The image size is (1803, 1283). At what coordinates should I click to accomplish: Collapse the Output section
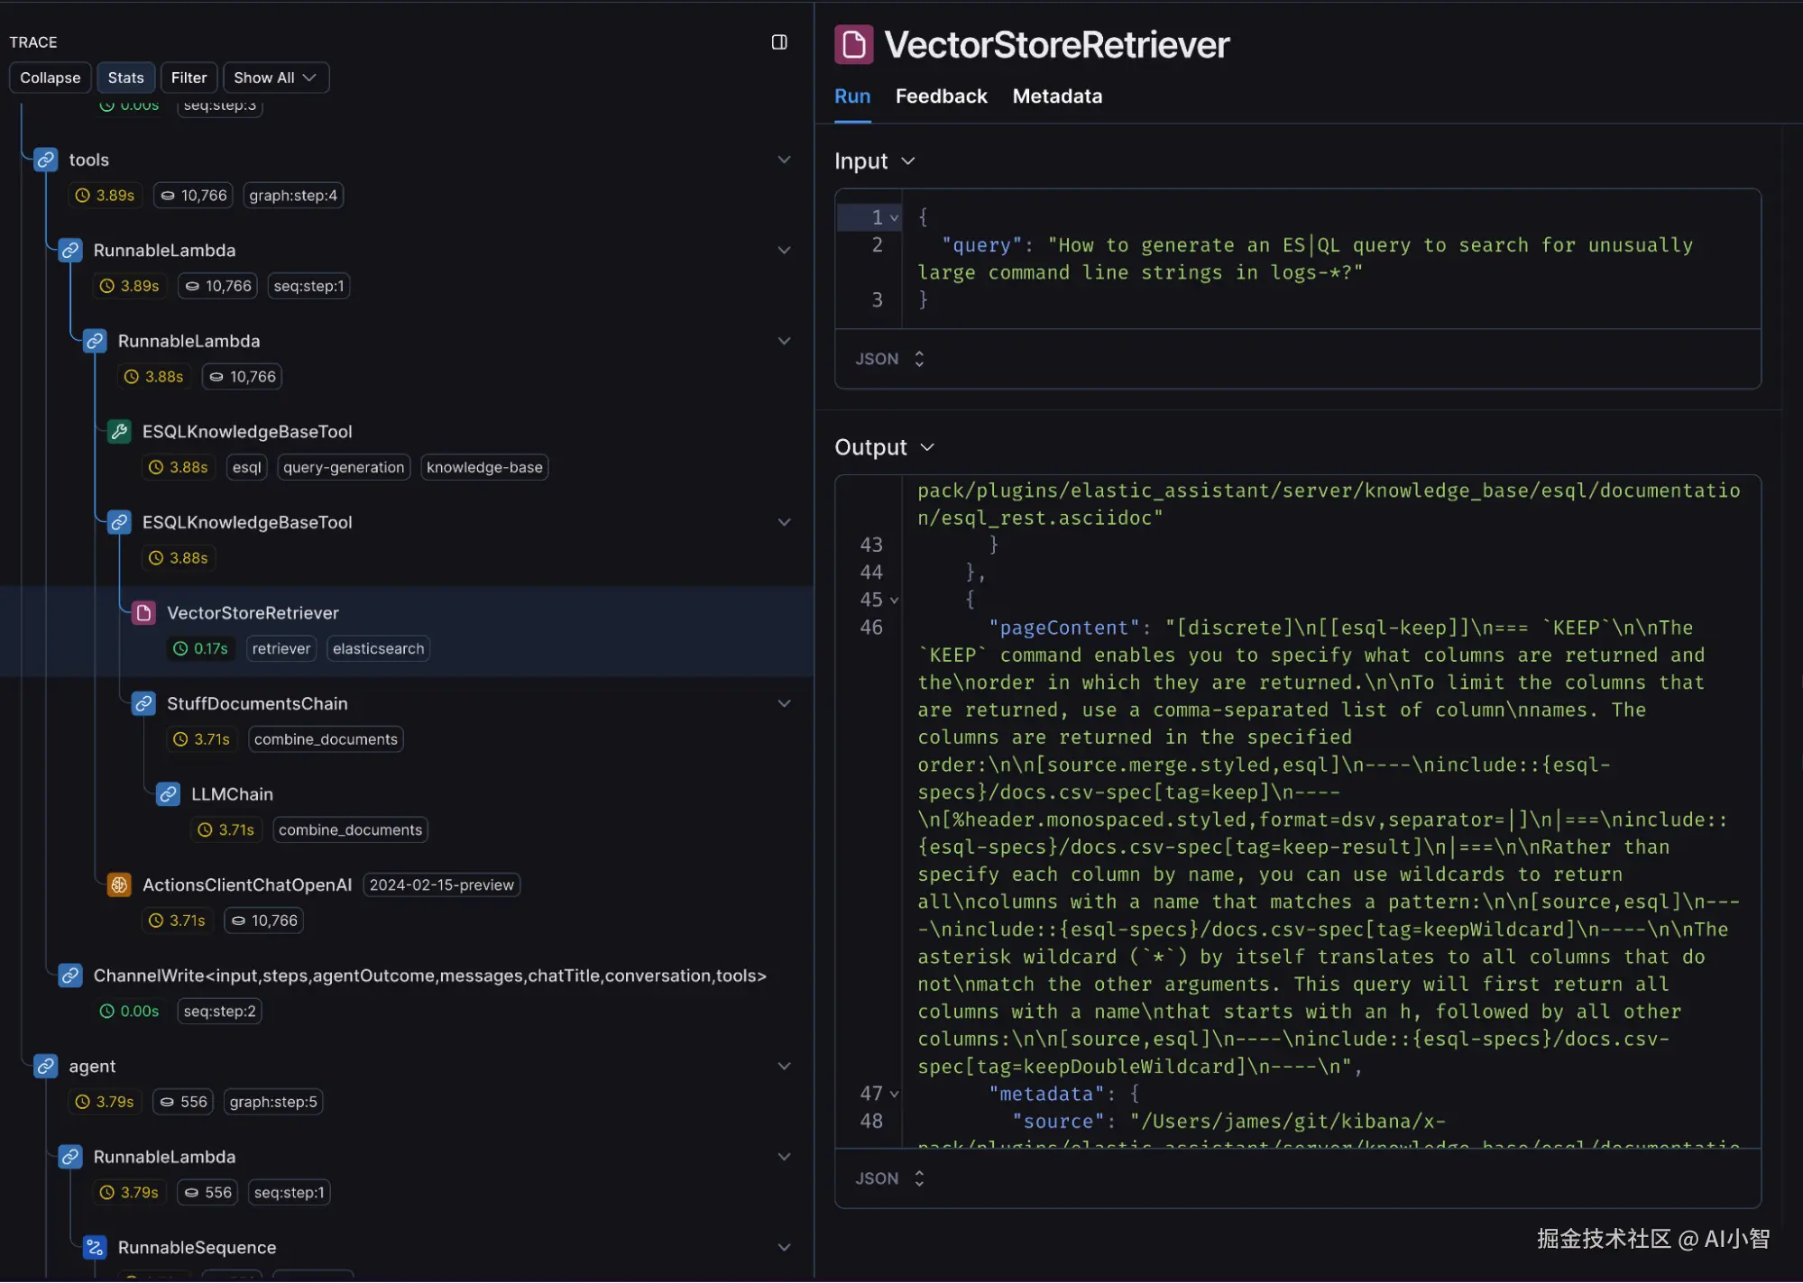point(927,447)
